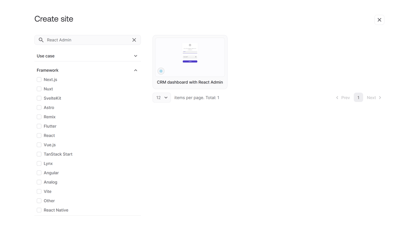The image size is (420, 236).
Task: Enable the SvelteKit framework filter
Action: pos(39,98)
